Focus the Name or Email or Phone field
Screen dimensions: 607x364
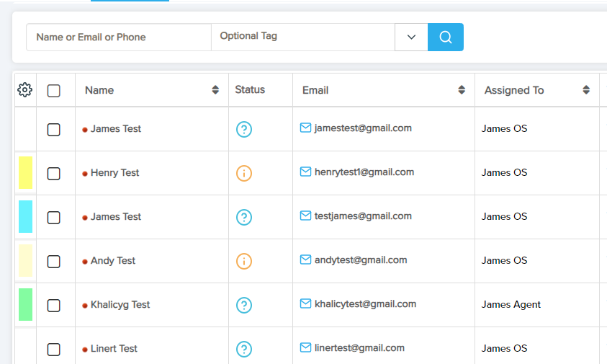(119, 37)
